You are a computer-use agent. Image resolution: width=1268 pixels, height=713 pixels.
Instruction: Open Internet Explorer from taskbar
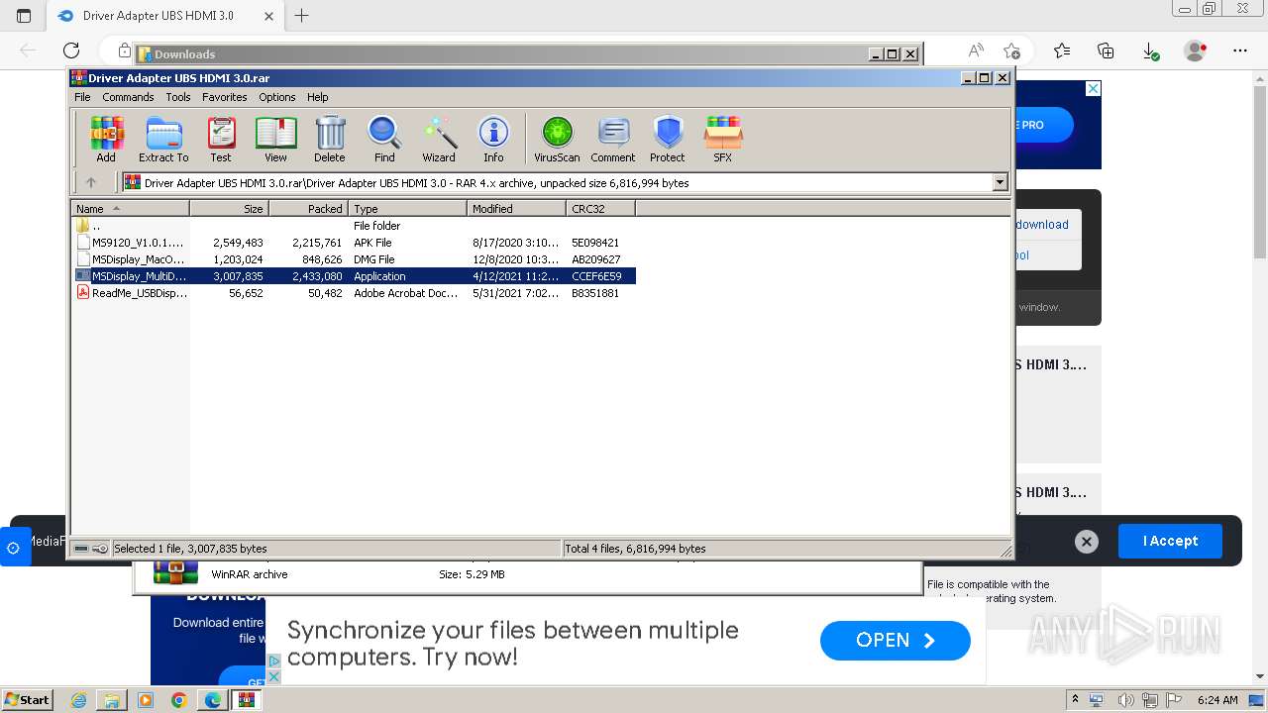[x=79, y=700]
